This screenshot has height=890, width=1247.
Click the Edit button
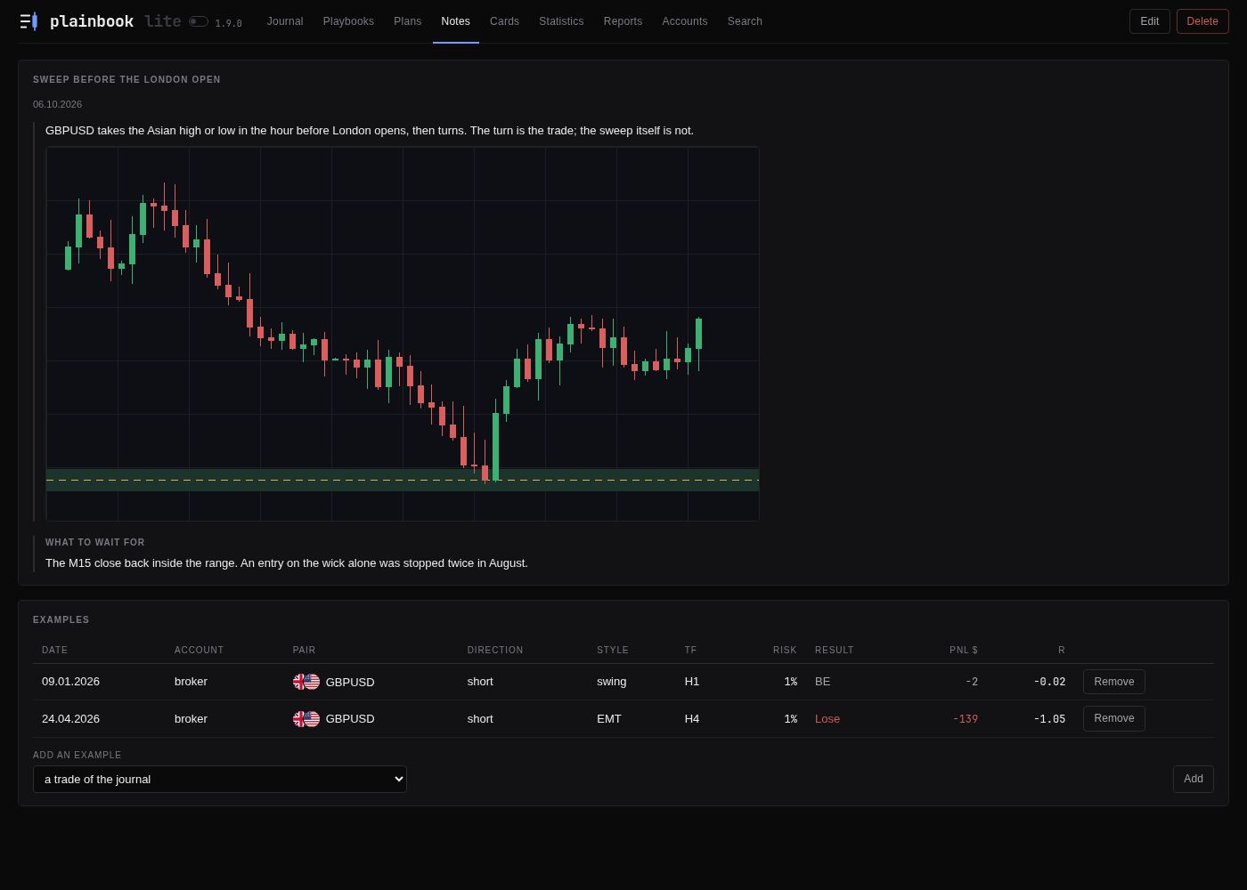(x=1150, y=21)
